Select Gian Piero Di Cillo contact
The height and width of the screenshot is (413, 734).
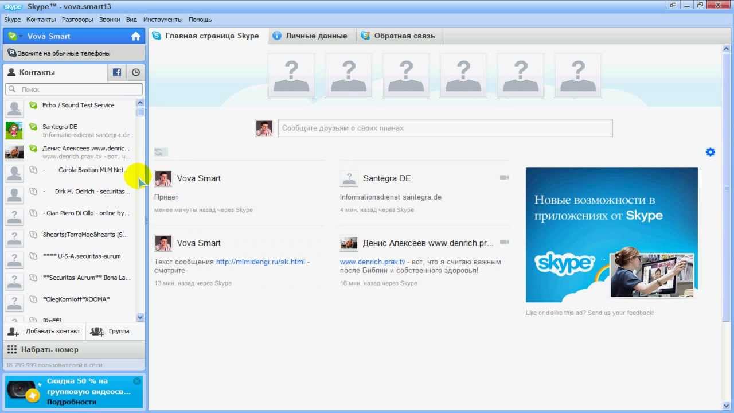(x=69, y=216)
